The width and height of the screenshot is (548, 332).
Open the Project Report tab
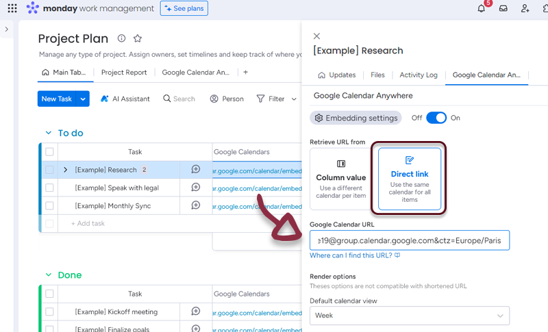click(x=123, y=73)
